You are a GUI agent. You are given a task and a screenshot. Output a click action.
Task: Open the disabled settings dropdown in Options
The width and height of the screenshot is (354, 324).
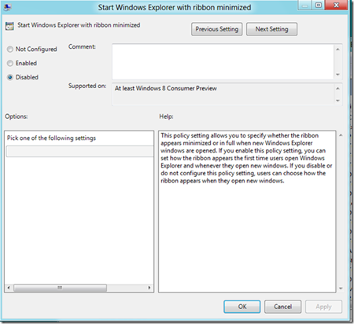pyautogui.click(x=79, y=152)
